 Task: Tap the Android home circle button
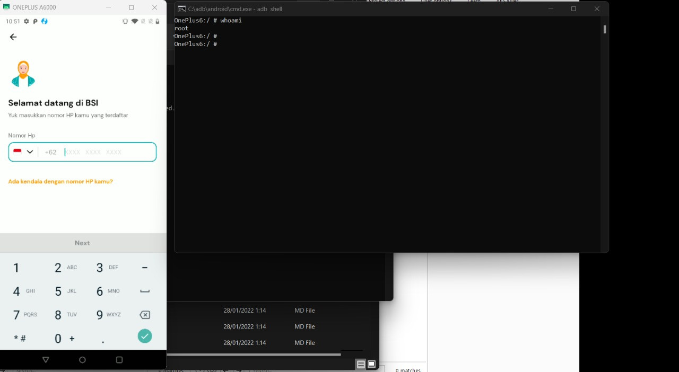coord(82,360)
